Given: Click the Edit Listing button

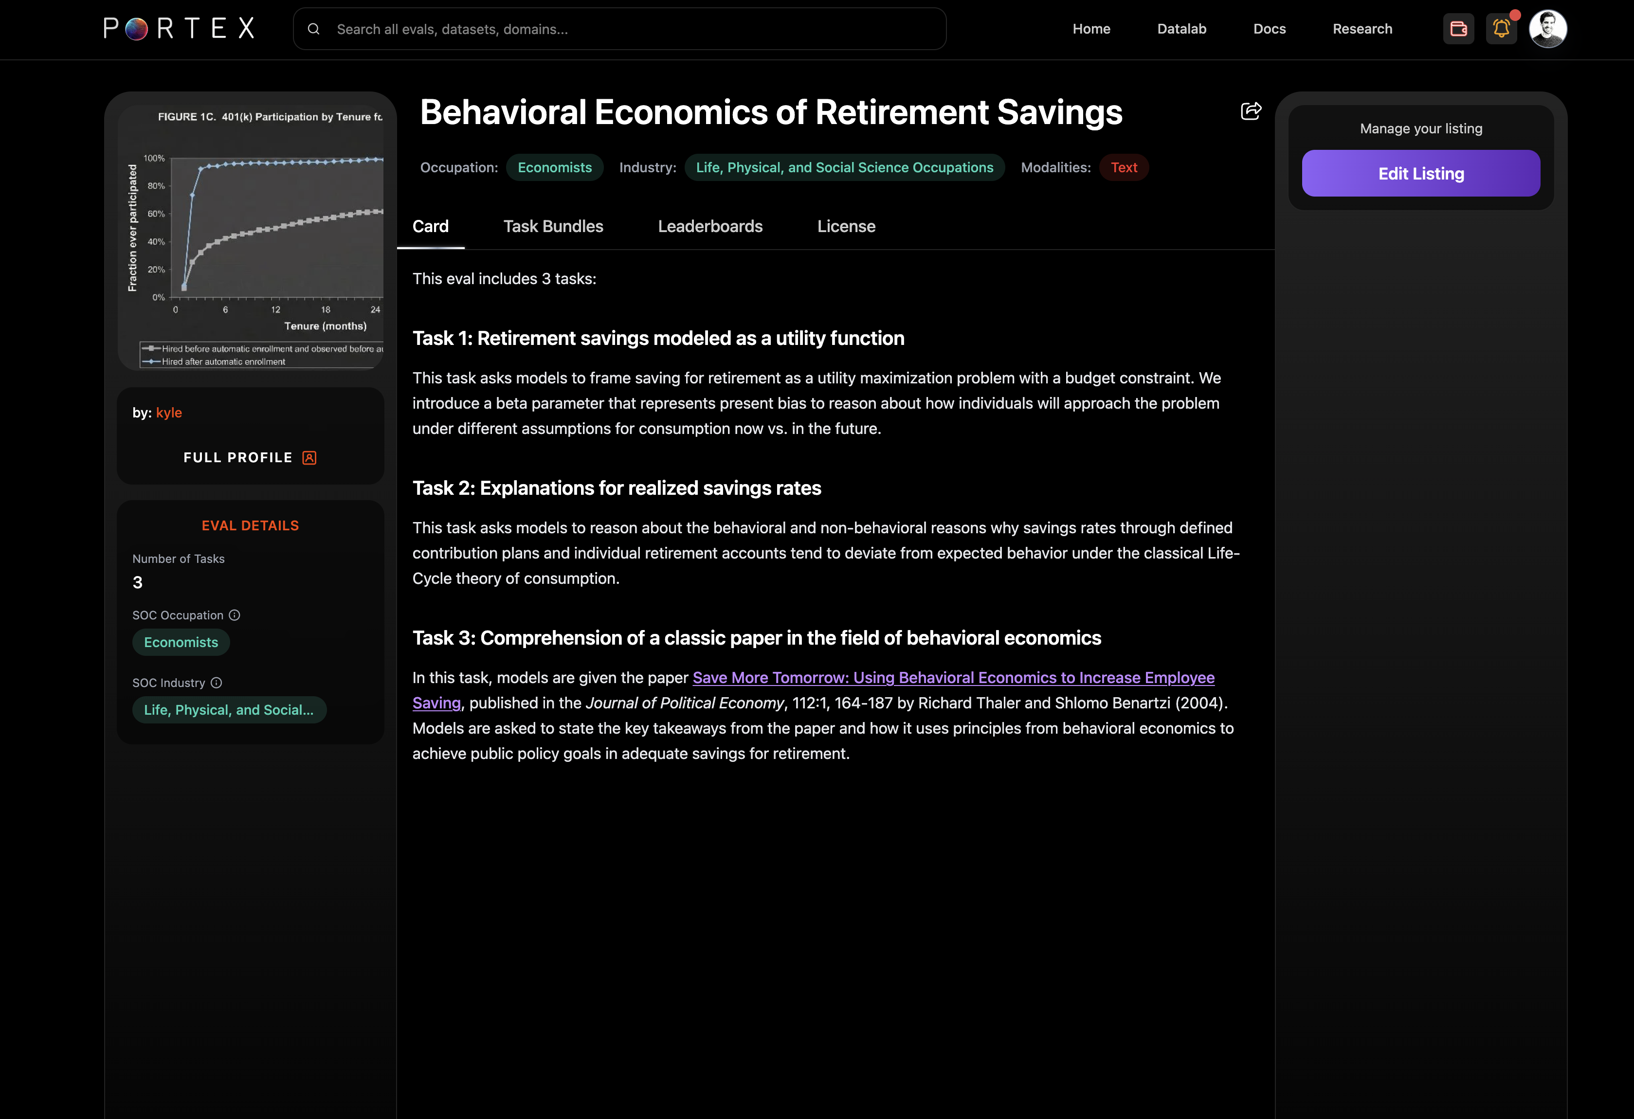Looking at the screenshot, I should (x=1420, y=174).
